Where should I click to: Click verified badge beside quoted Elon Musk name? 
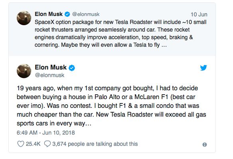click(67, 14)
